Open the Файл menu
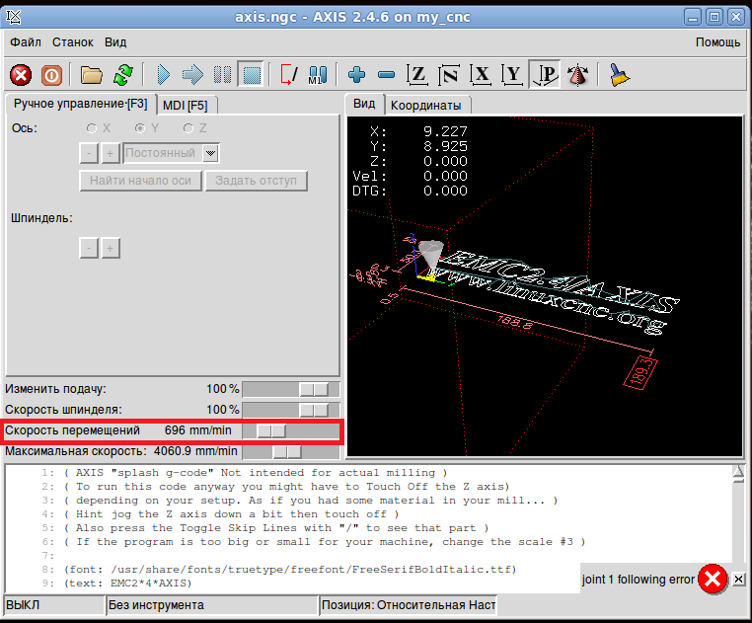Screen dimensions: 752x623 (x=26, y=42)
